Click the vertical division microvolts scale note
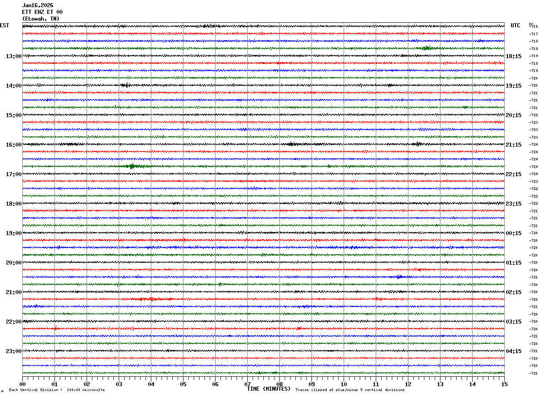Image resolution: width=540 pixels, height=396 pixels. click(x=57, y=390)
